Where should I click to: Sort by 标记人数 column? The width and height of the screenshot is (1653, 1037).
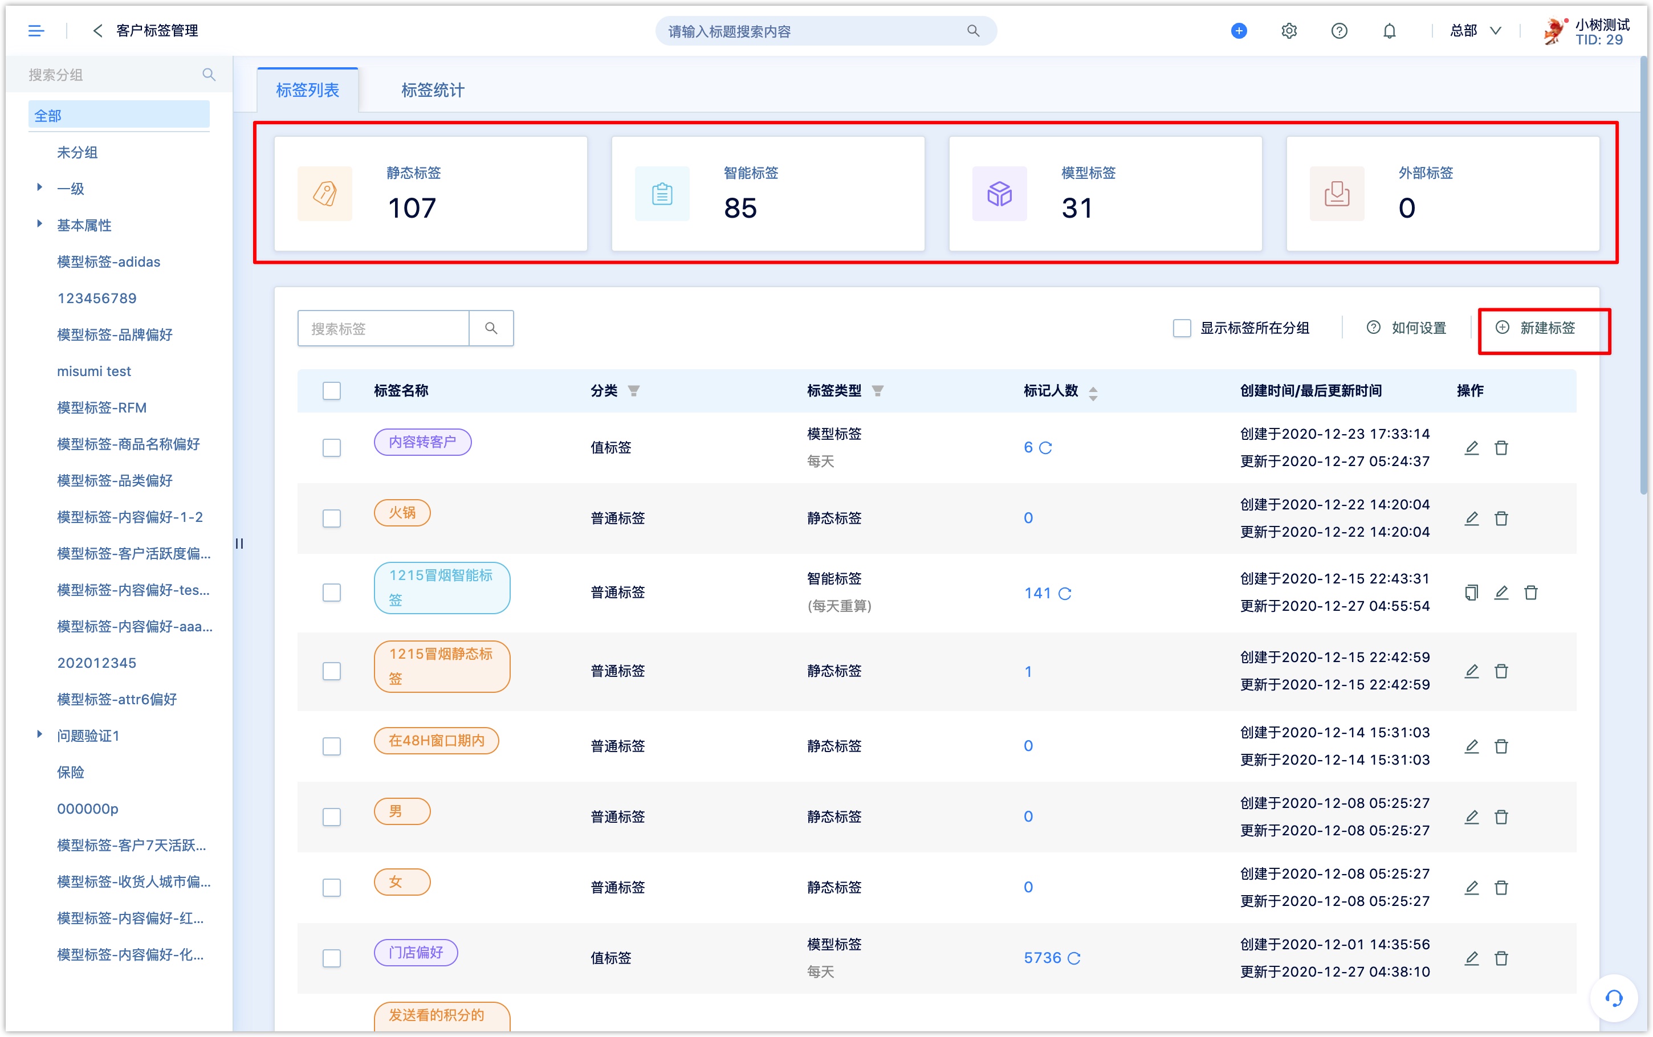1093,393
